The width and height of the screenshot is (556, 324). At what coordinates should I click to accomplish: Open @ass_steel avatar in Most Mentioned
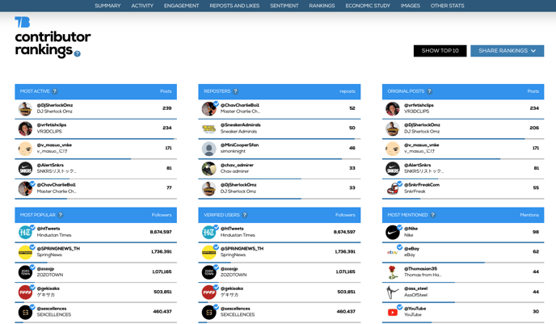click(x=393, y=292)
